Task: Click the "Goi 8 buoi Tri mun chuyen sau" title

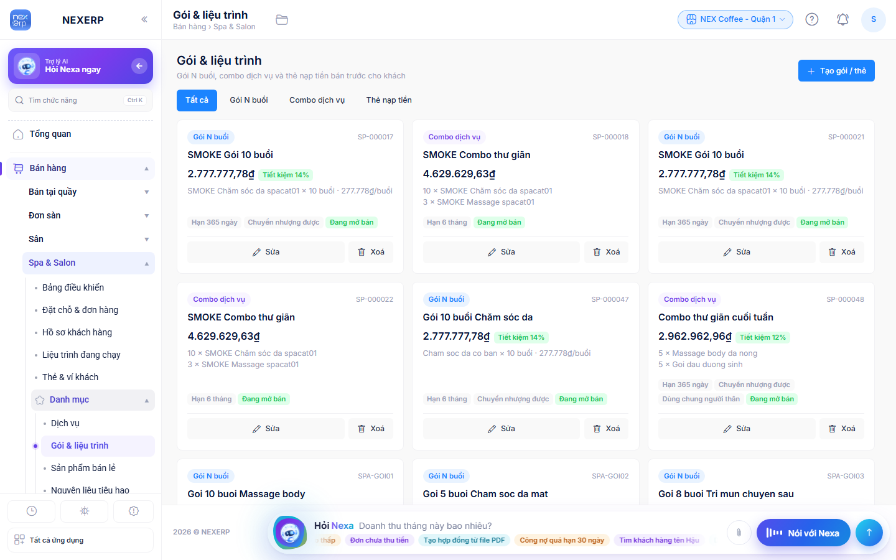Action: coord(726,494)
